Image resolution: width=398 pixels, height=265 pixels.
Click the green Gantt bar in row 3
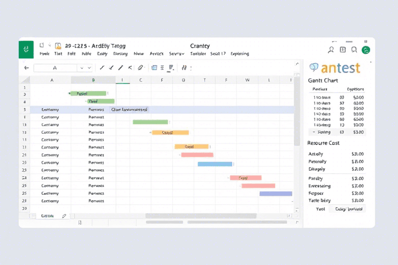pos(89,94)
